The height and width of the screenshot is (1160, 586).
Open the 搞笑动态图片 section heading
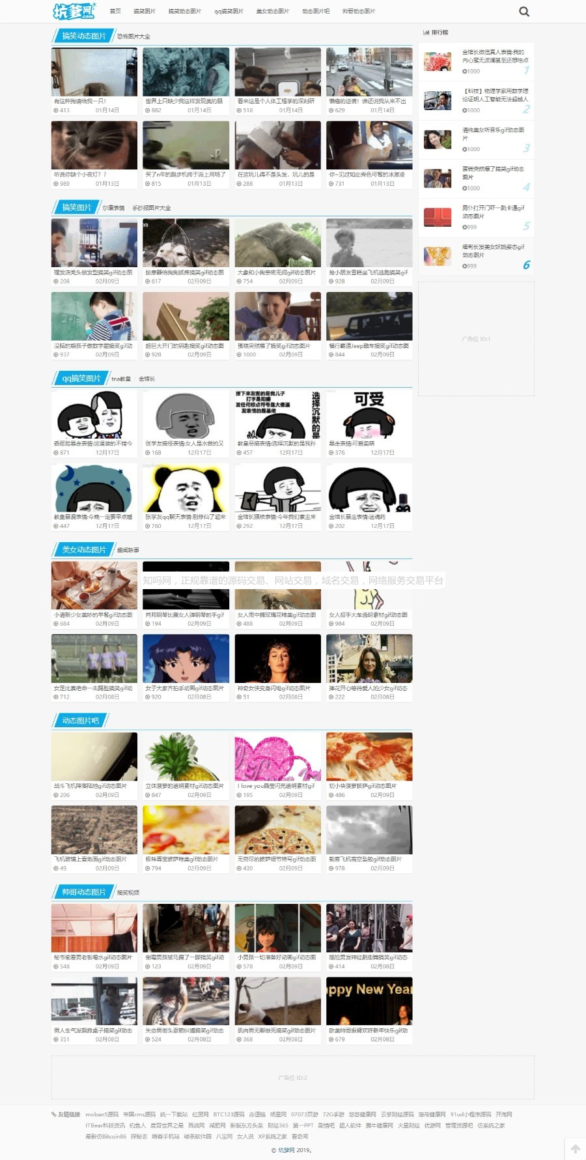pyautogui.click(x=84, y=36)
